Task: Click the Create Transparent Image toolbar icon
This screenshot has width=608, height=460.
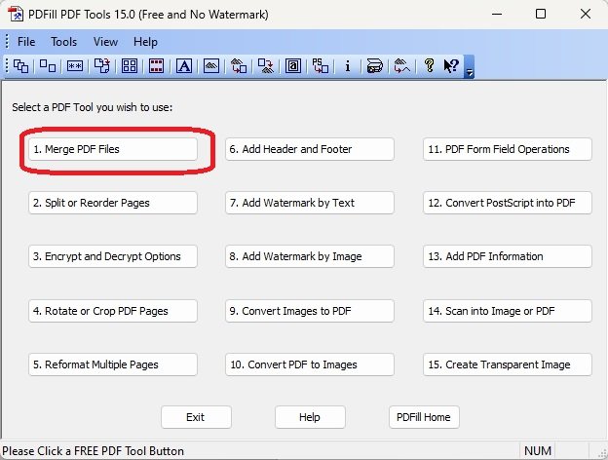Action: tap(401, 66)
